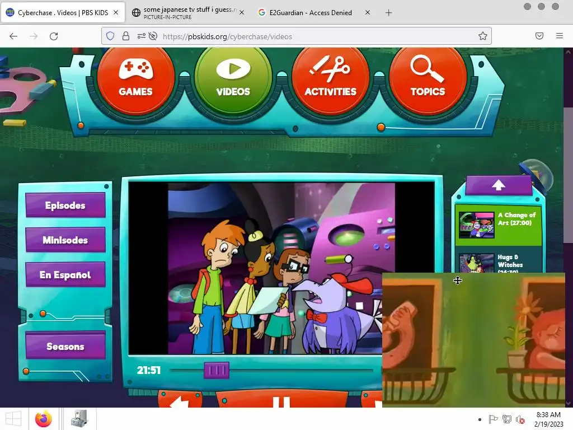
Task: Go forward in browser history
Action: click(34, 36)
